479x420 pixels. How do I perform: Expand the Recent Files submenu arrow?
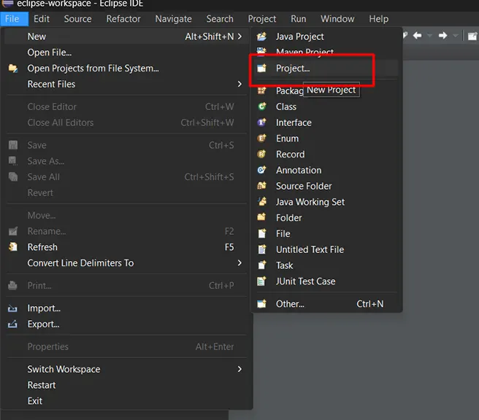(239, 84)
